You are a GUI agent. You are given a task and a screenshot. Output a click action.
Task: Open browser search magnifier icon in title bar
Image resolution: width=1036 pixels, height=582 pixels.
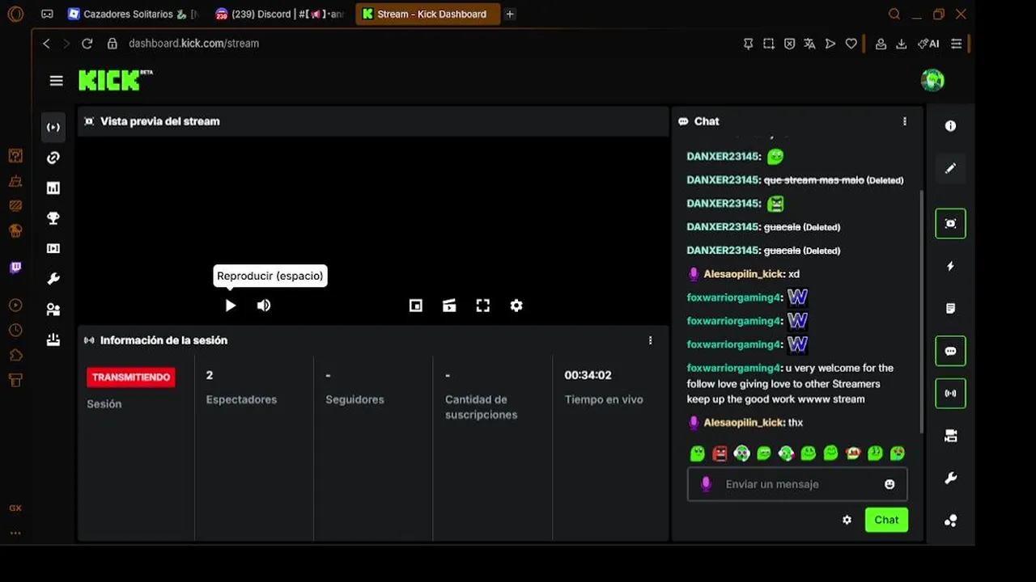click(894, 14)
